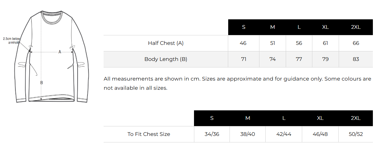Click the 'B' length label on the diagram

41,83
